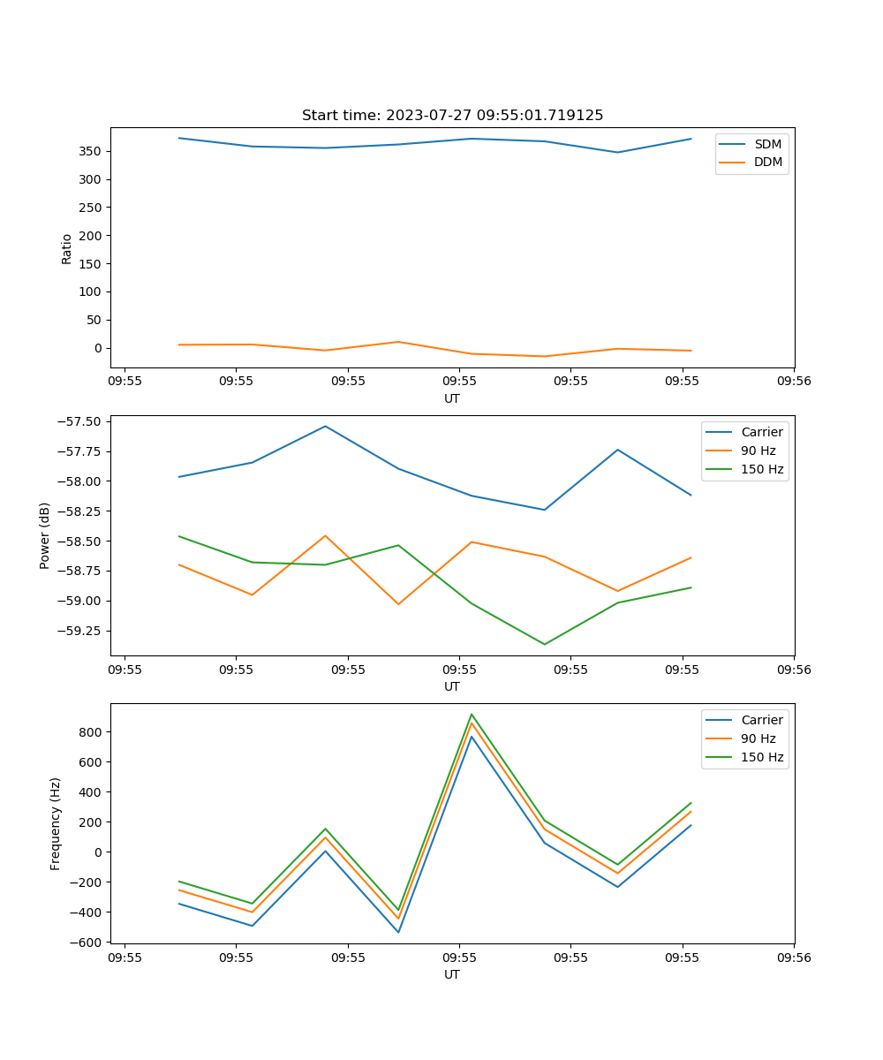Click the green 150 Hz line's highest peak in Frequency plot
This screenshot has width=883, height=1060.
point(472,714)
